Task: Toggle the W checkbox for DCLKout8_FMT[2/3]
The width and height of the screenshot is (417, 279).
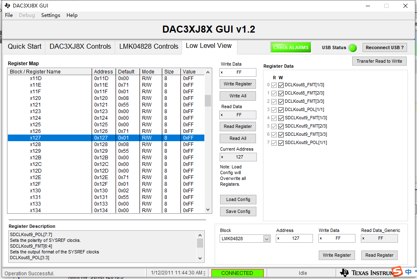Action: coord(281,93)
